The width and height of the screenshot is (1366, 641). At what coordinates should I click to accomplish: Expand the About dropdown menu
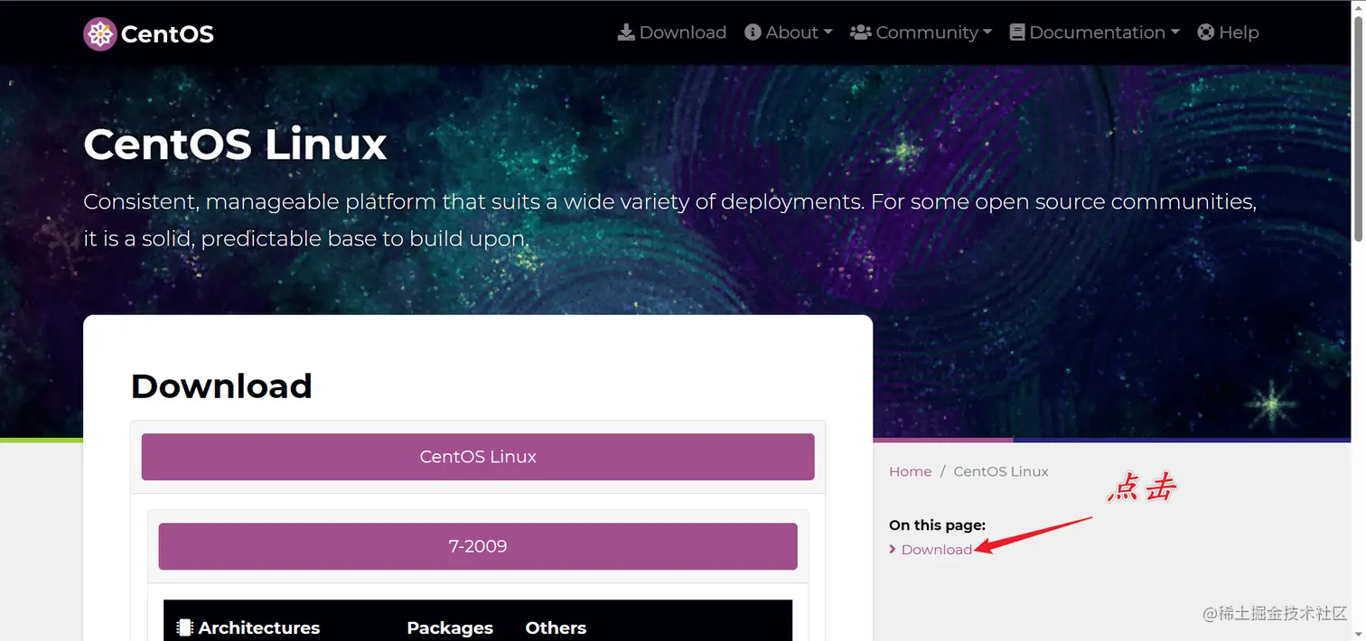pyautogui.click(x=788, y=33)
